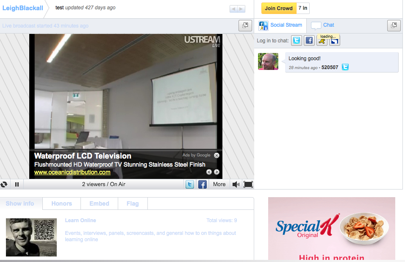The height and width of the screenshot is (262, 405).
Task: Log in to chat with MySpace icon
Action: coord(335,41)
